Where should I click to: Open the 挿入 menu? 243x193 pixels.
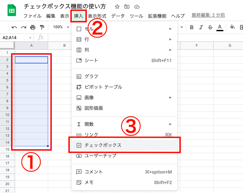tap(78, 16)
